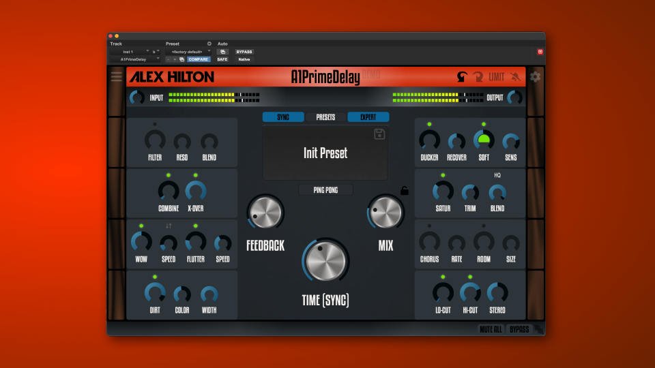
Task: Click the SAFE automation button
Action: coord(222,59)
